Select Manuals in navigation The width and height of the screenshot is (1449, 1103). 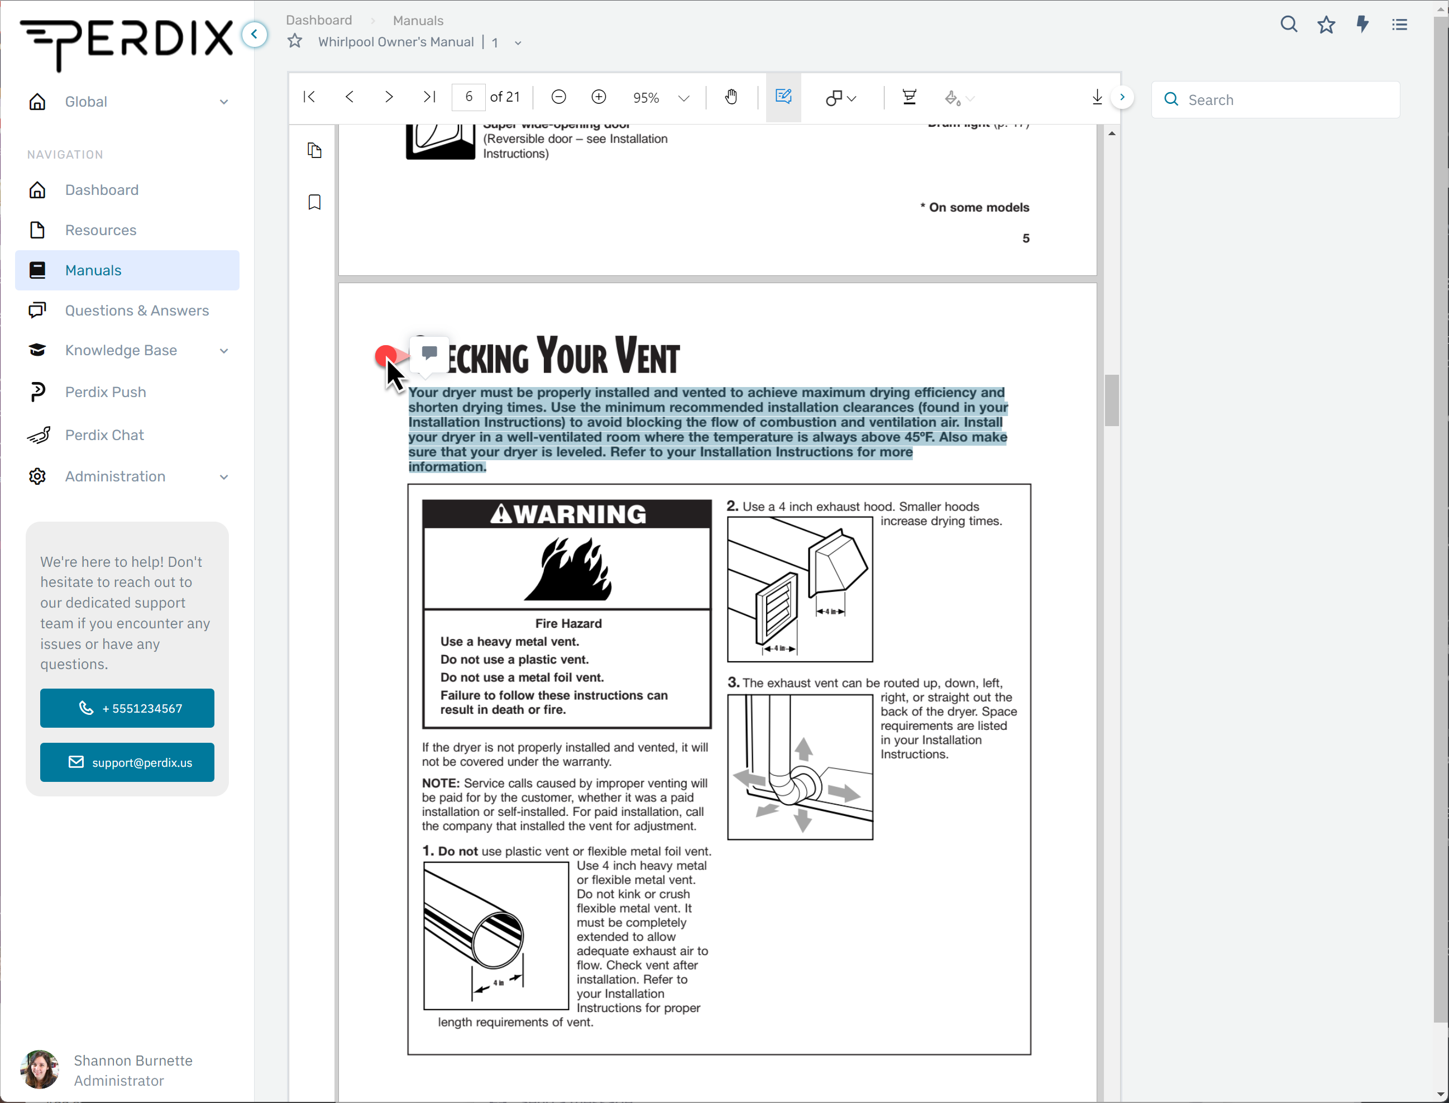click(x=127, y=270)
